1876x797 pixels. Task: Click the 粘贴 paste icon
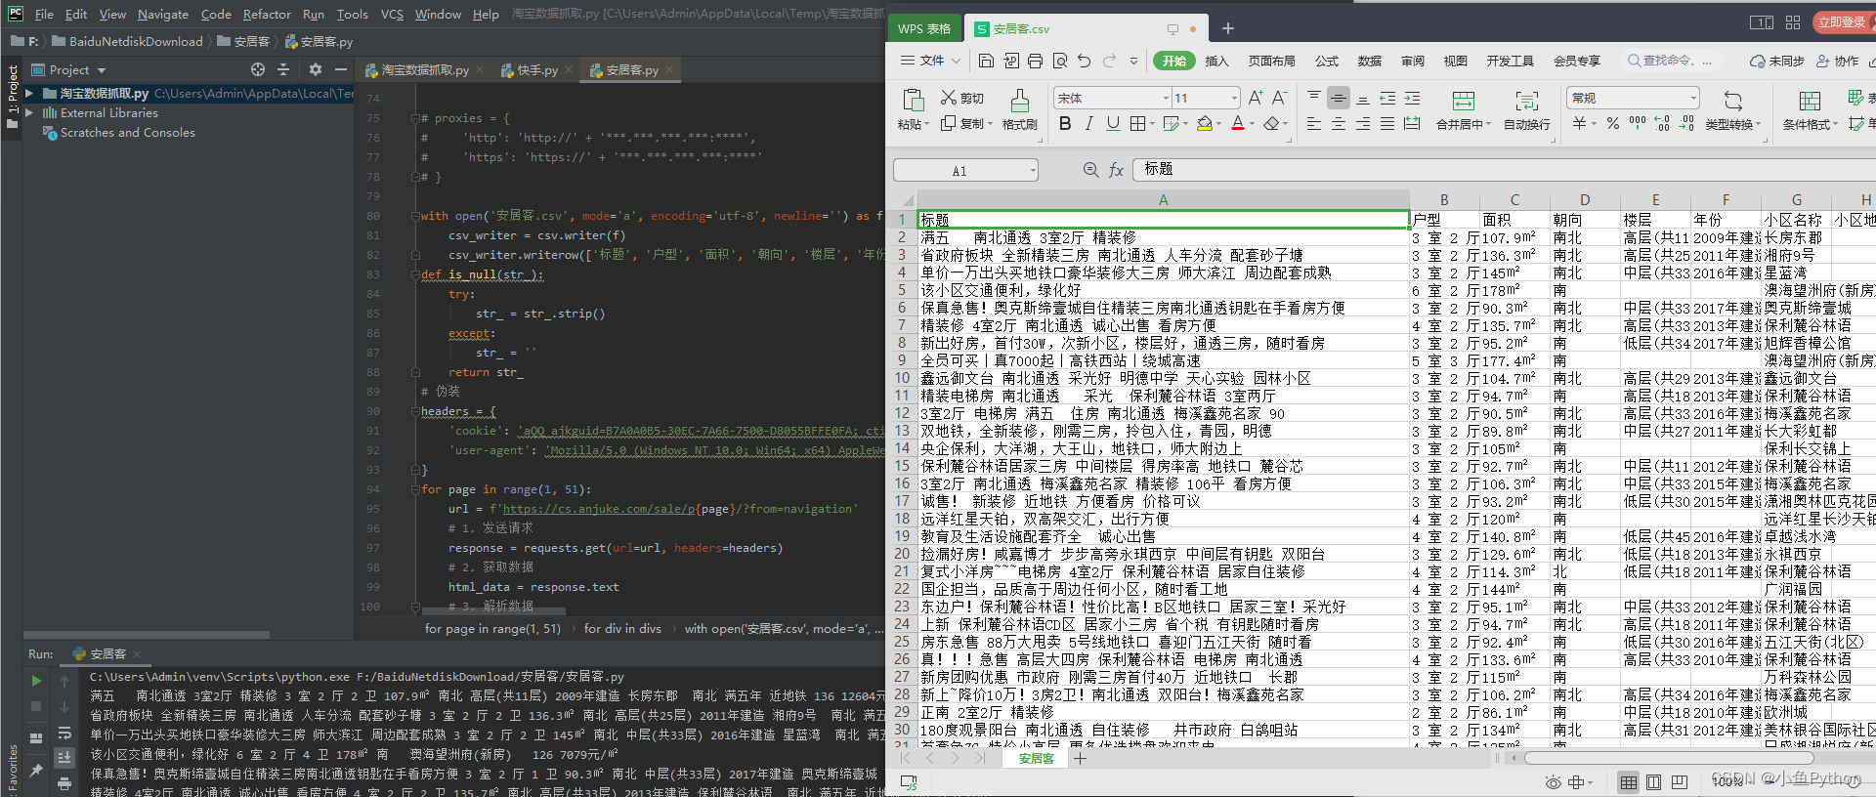pyautogui.click(x=914, y=100)
